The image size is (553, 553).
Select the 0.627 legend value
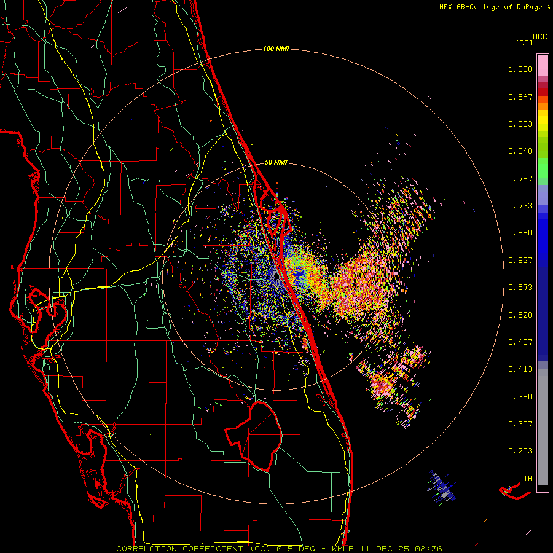[520, 261]
